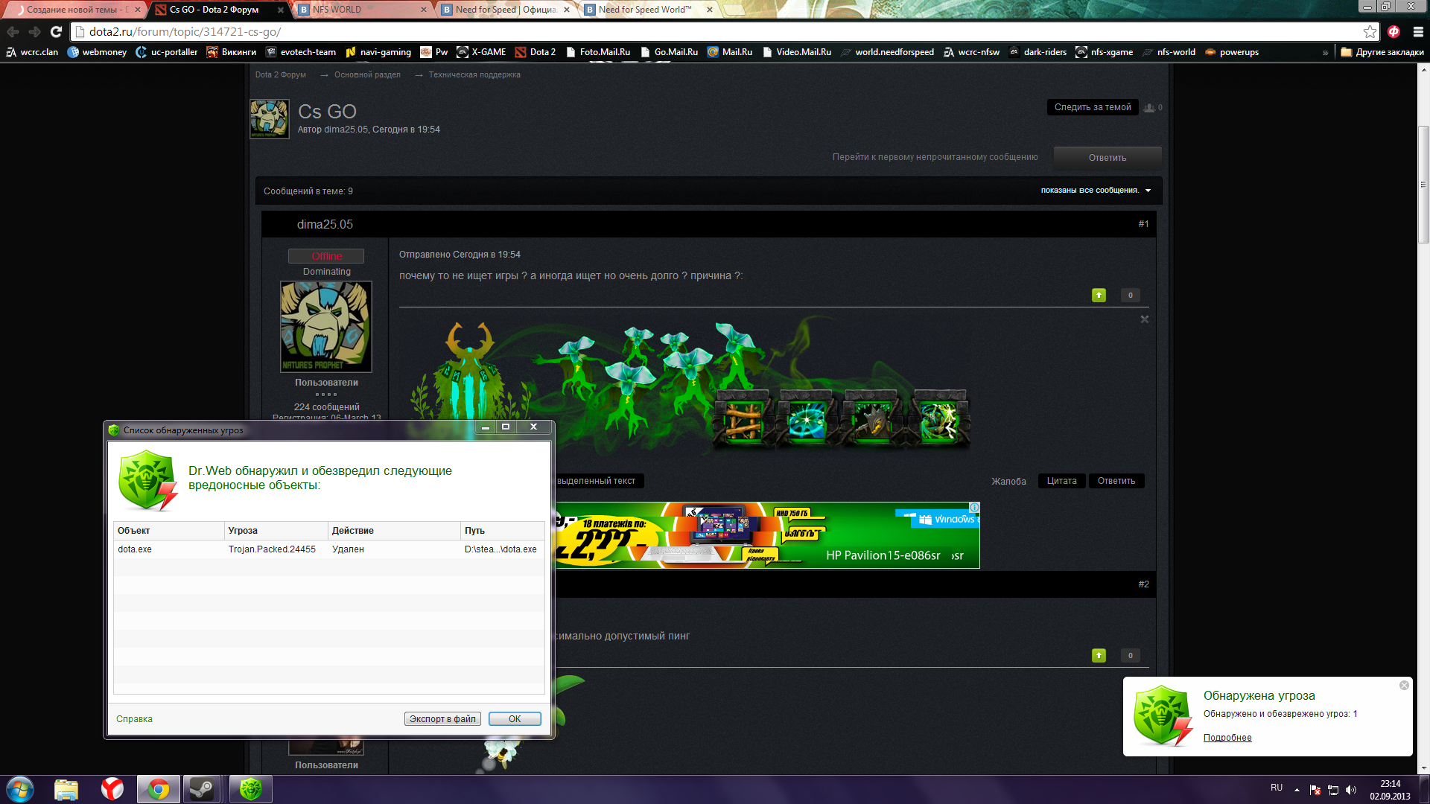This screenshot has width=1430, height=804.
Task: Switch to Need for Speed World tab
Action: pos(644,10)
